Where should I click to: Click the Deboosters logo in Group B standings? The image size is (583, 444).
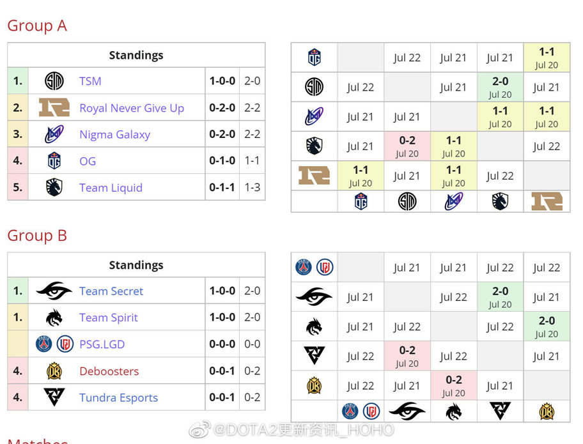[54, 371]
